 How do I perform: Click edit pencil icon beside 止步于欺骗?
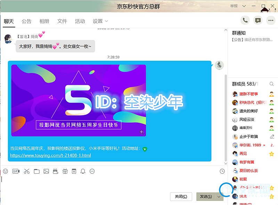272,137
